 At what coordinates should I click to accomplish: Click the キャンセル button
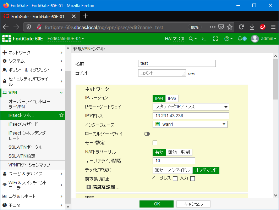pyautogui.click(x=193, y=204)
